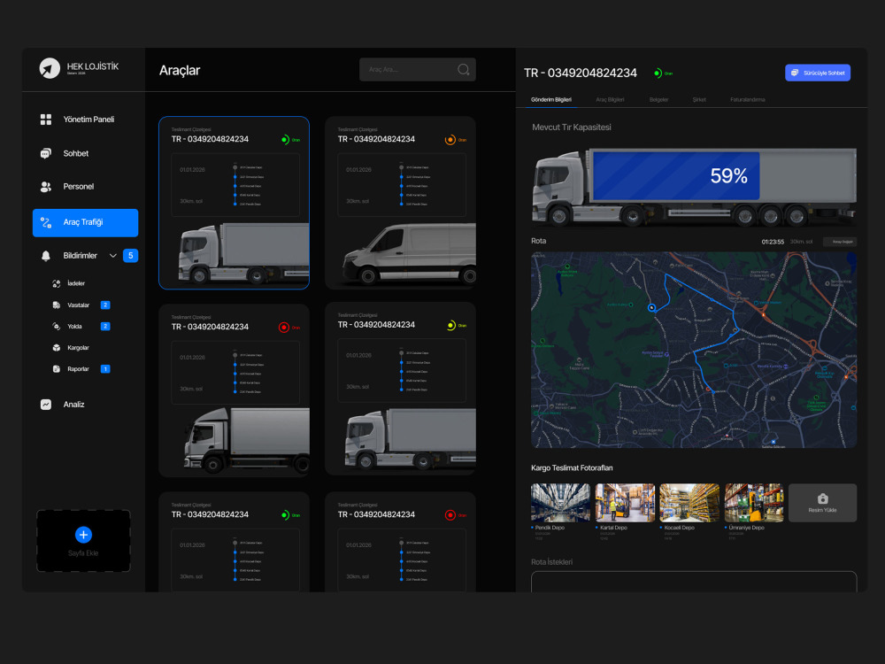
Task: Click the yellow status icon on truck card
Action: [451, 325]
